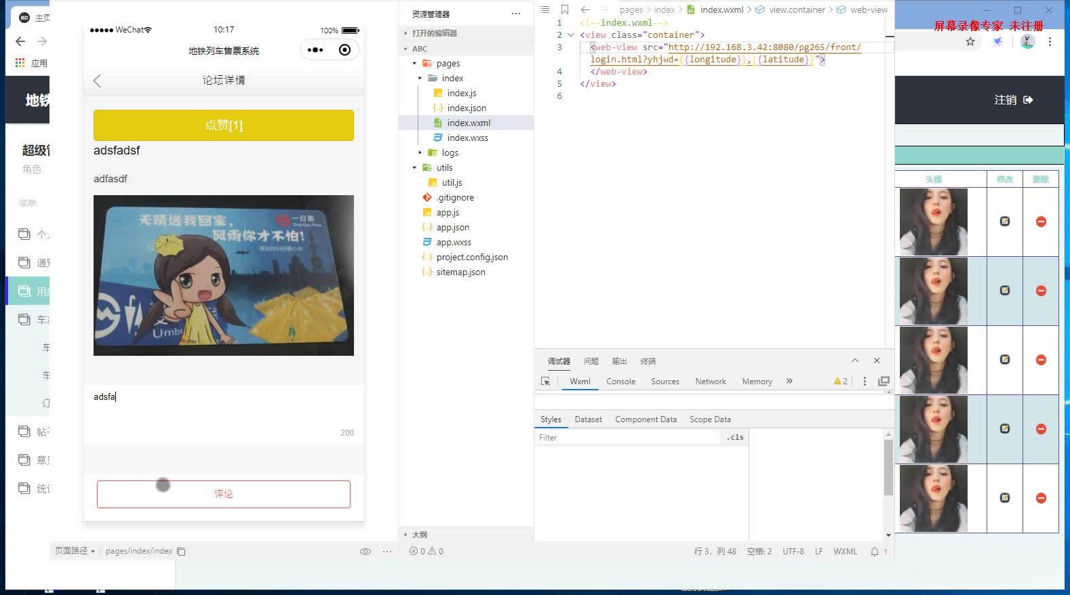Open notifications bell in status bar

[x=875, y=552]
